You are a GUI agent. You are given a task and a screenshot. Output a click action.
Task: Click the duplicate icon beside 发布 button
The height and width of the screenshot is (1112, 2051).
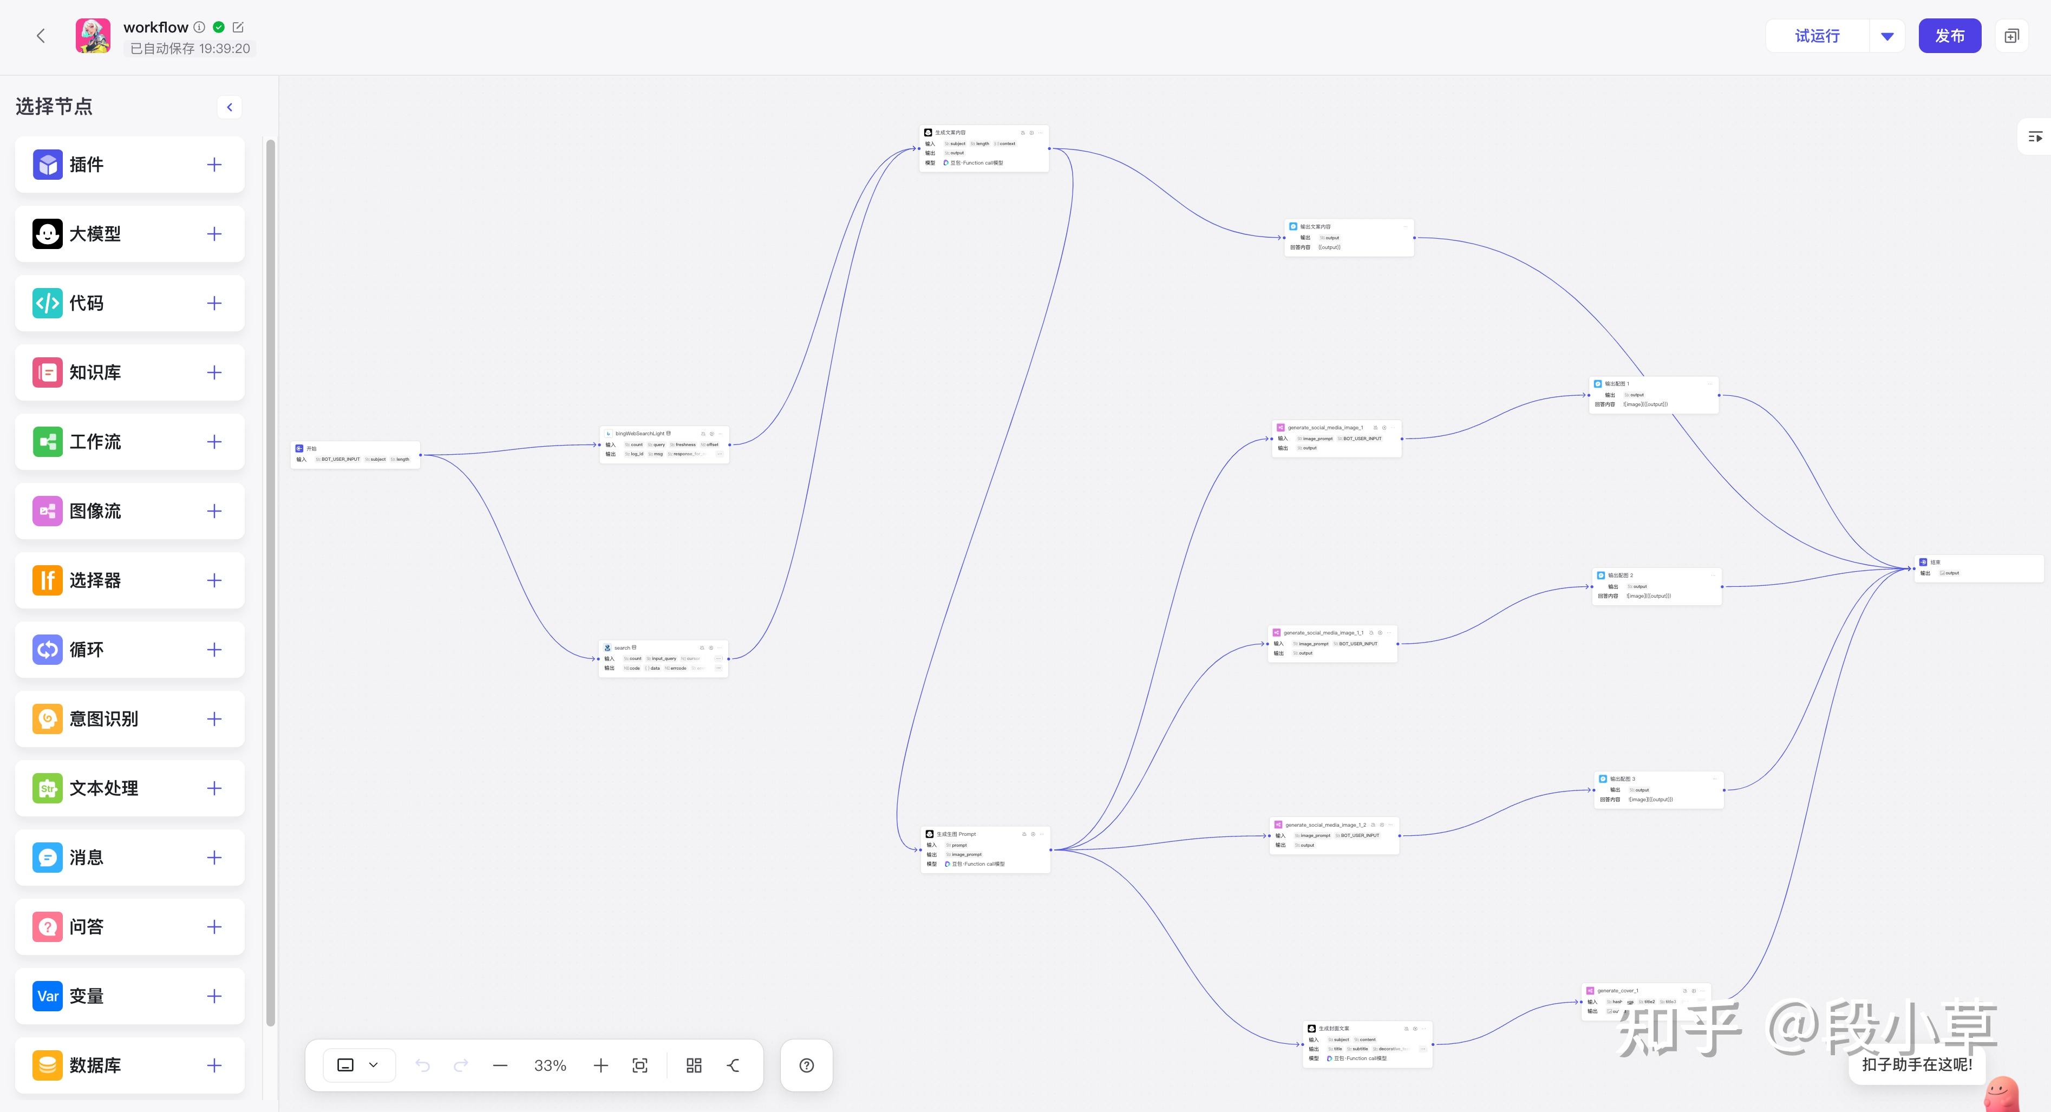click(2011, 36)
